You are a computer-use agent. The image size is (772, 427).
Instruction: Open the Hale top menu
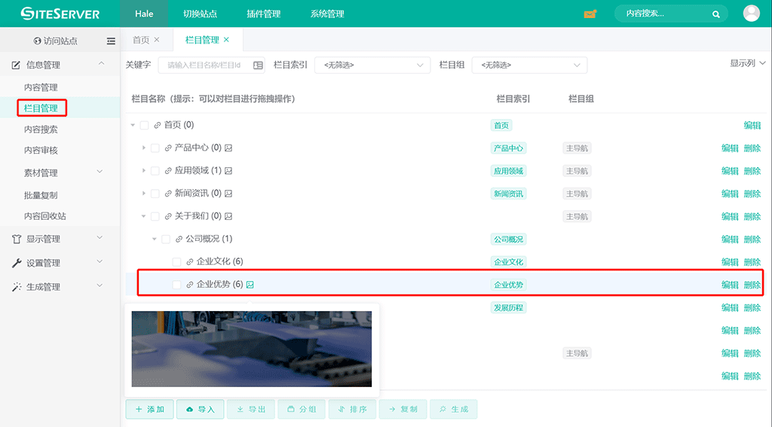click(144, 14)
